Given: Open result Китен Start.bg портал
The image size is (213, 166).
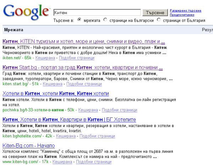Looking at the screenshot, I should (x=83, y=67).
